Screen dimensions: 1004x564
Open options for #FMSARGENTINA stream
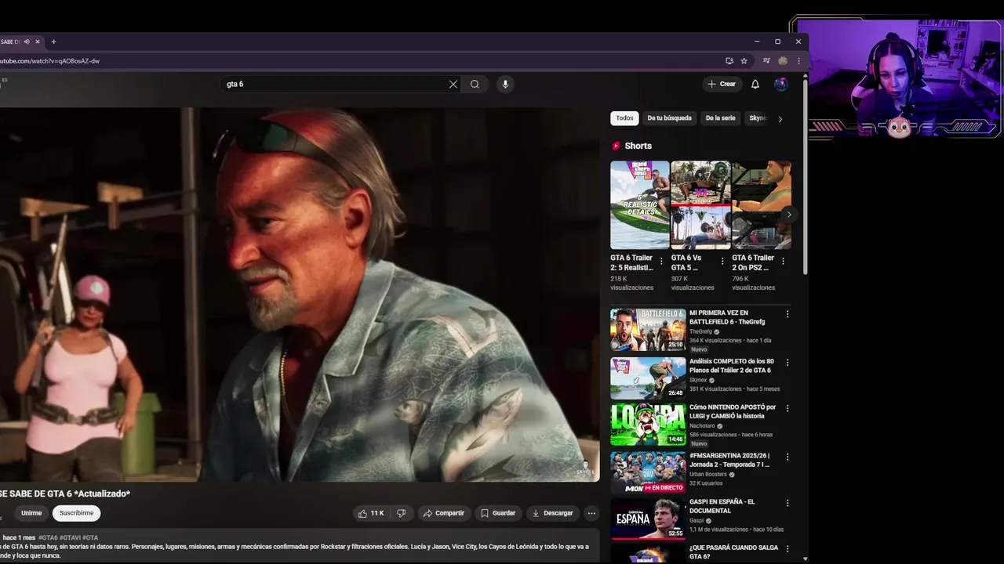click(788, 457)
